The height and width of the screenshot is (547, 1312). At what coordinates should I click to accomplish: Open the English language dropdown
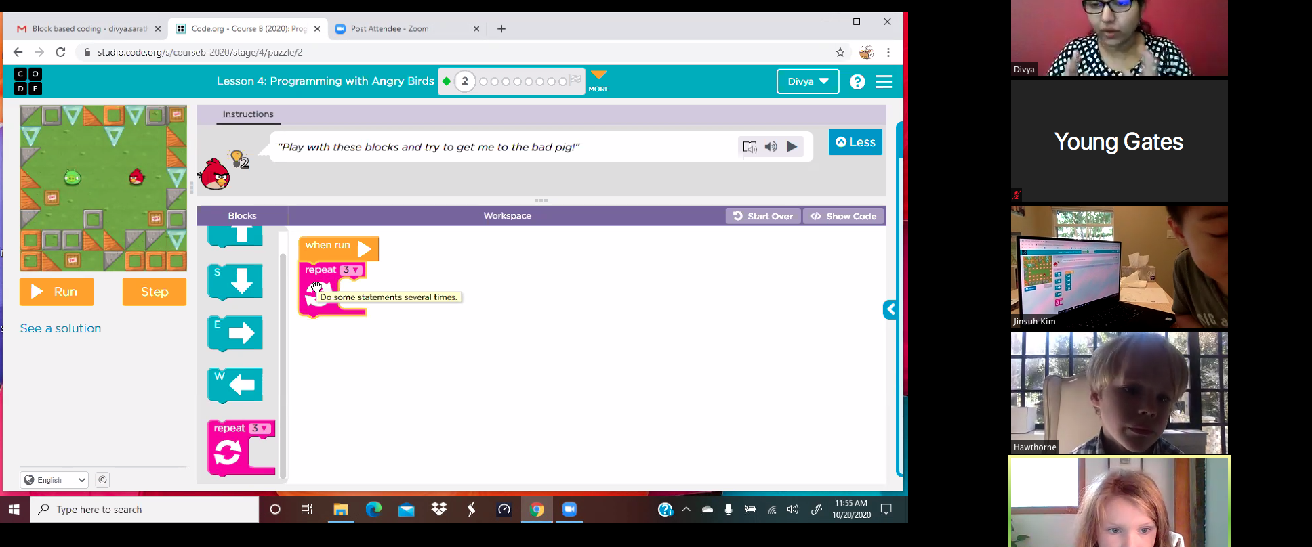coord(54,480)
